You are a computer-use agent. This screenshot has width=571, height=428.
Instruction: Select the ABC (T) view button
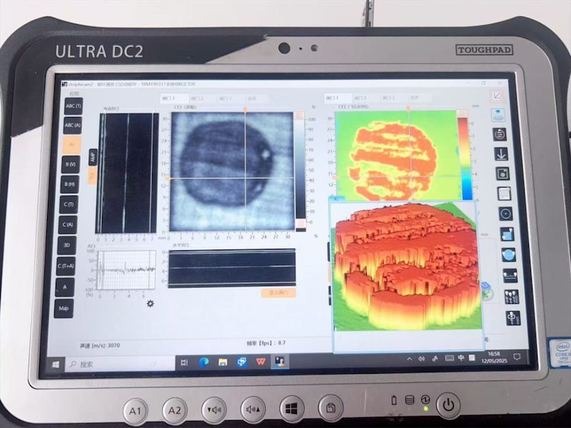74,106
